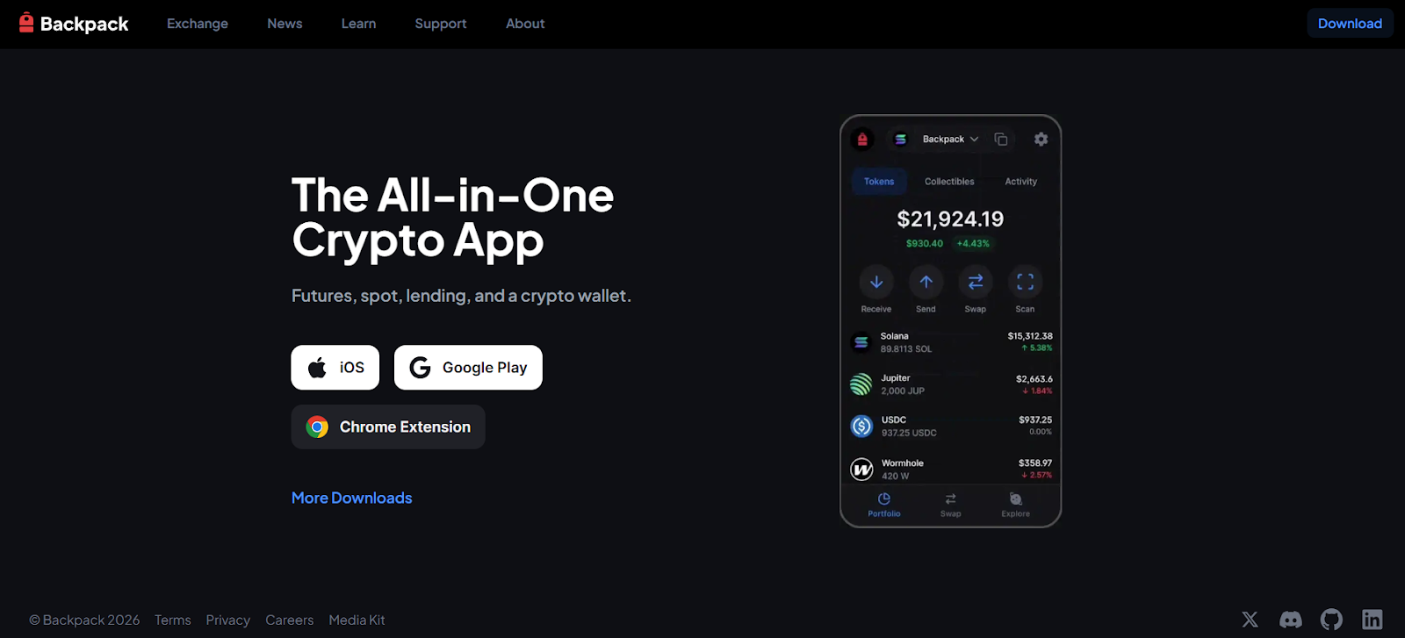Open the LinkedIn icon in footer
This screenshot has width=1405, height=638.
(1373, 620)
